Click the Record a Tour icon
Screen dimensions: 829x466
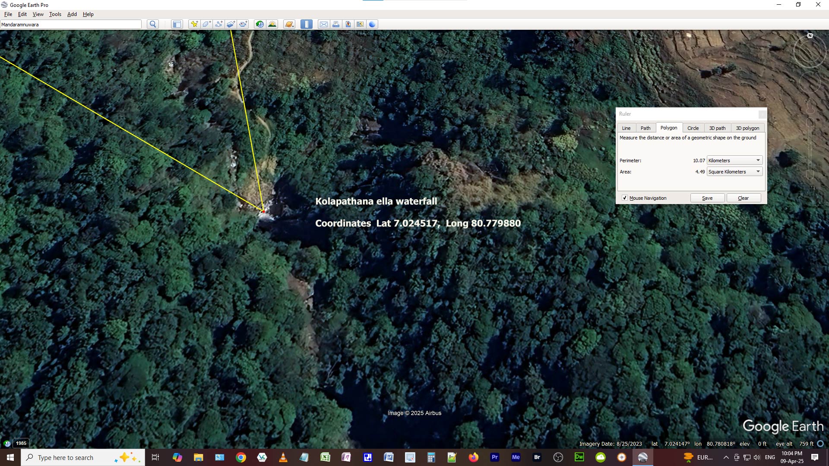point(243,24)
